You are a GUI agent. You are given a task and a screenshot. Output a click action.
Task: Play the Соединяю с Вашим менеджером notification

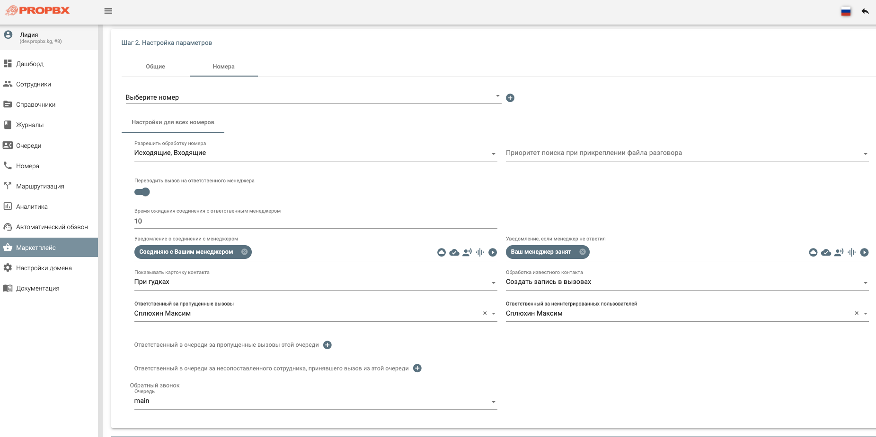(x=493, y=252)
